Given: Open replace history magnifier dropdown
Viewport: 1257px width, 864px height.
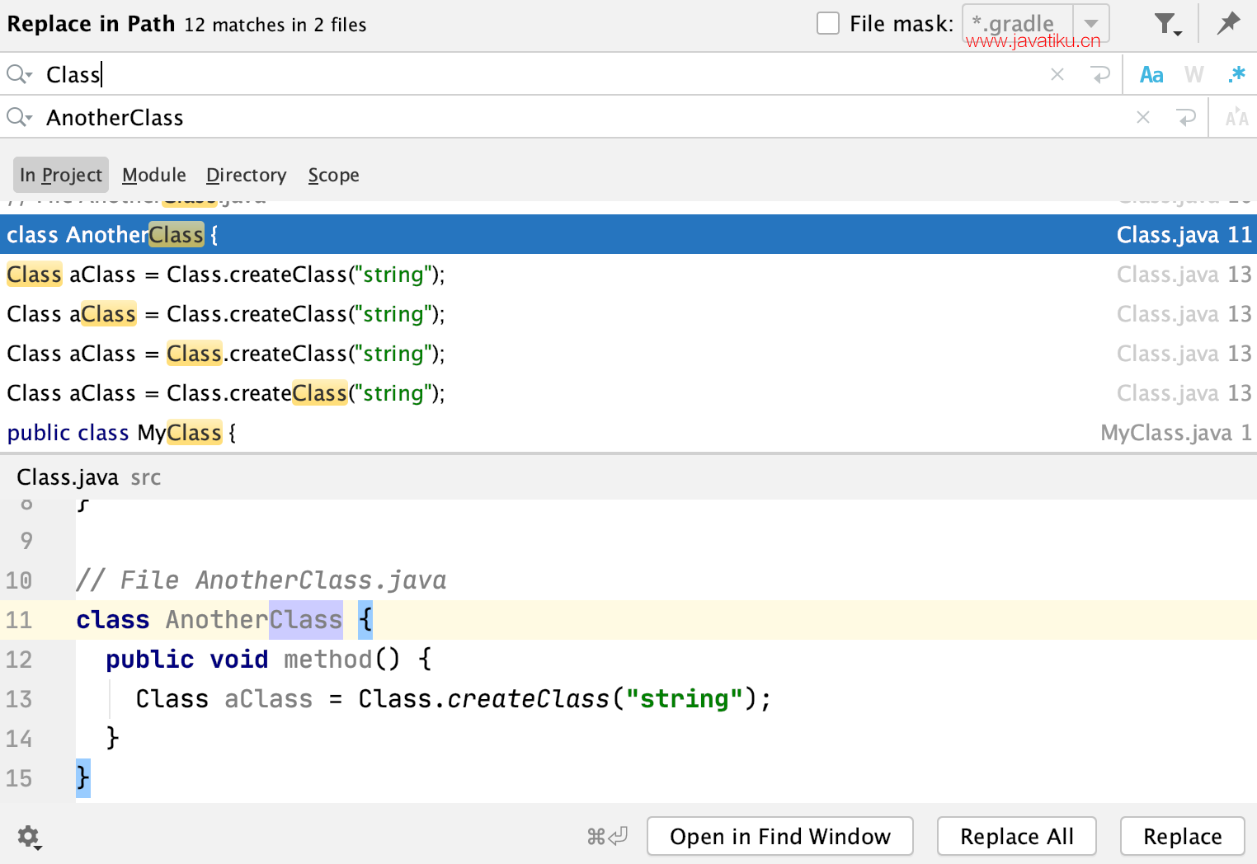Looking at the screenshot, I should click(19, 118).
